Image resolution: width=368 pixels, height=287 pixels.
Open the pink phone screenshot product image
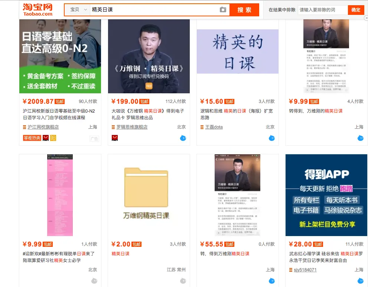pos(60,195)
